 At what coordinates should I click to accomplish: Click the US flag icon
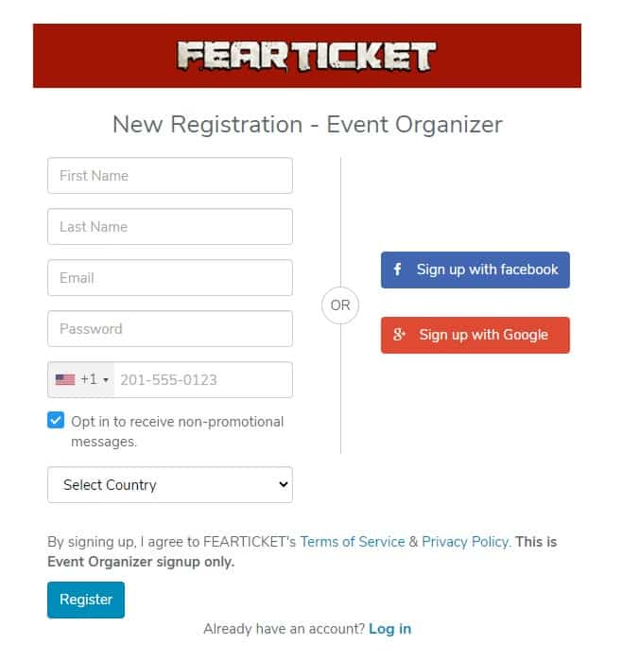pos(65,380)
